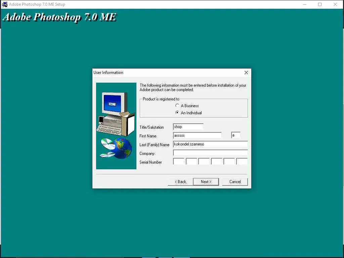This screenshot has height=258, width=344.
Task: Go to the previous step with Back
Action: (180, 182)
